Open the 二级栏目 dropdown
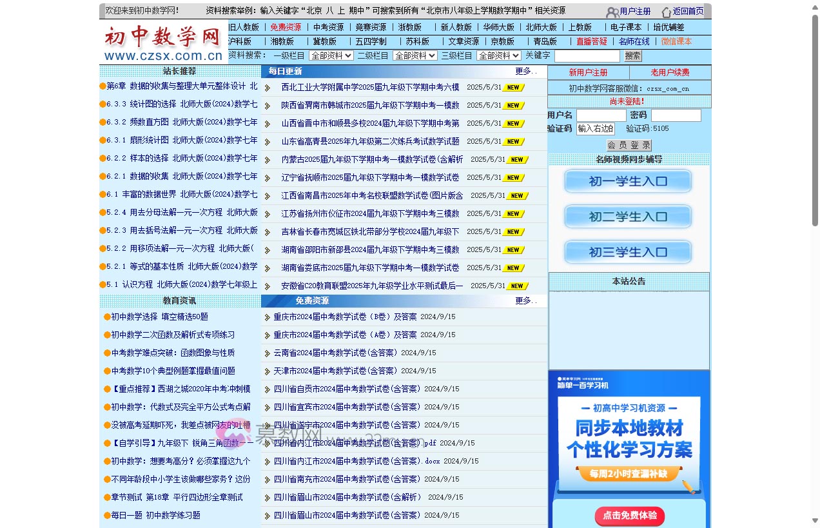 [x=413, y=55]
